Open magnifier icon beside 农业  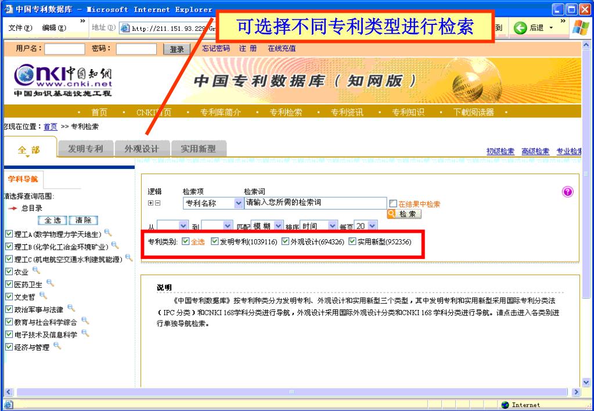(36, 271)
